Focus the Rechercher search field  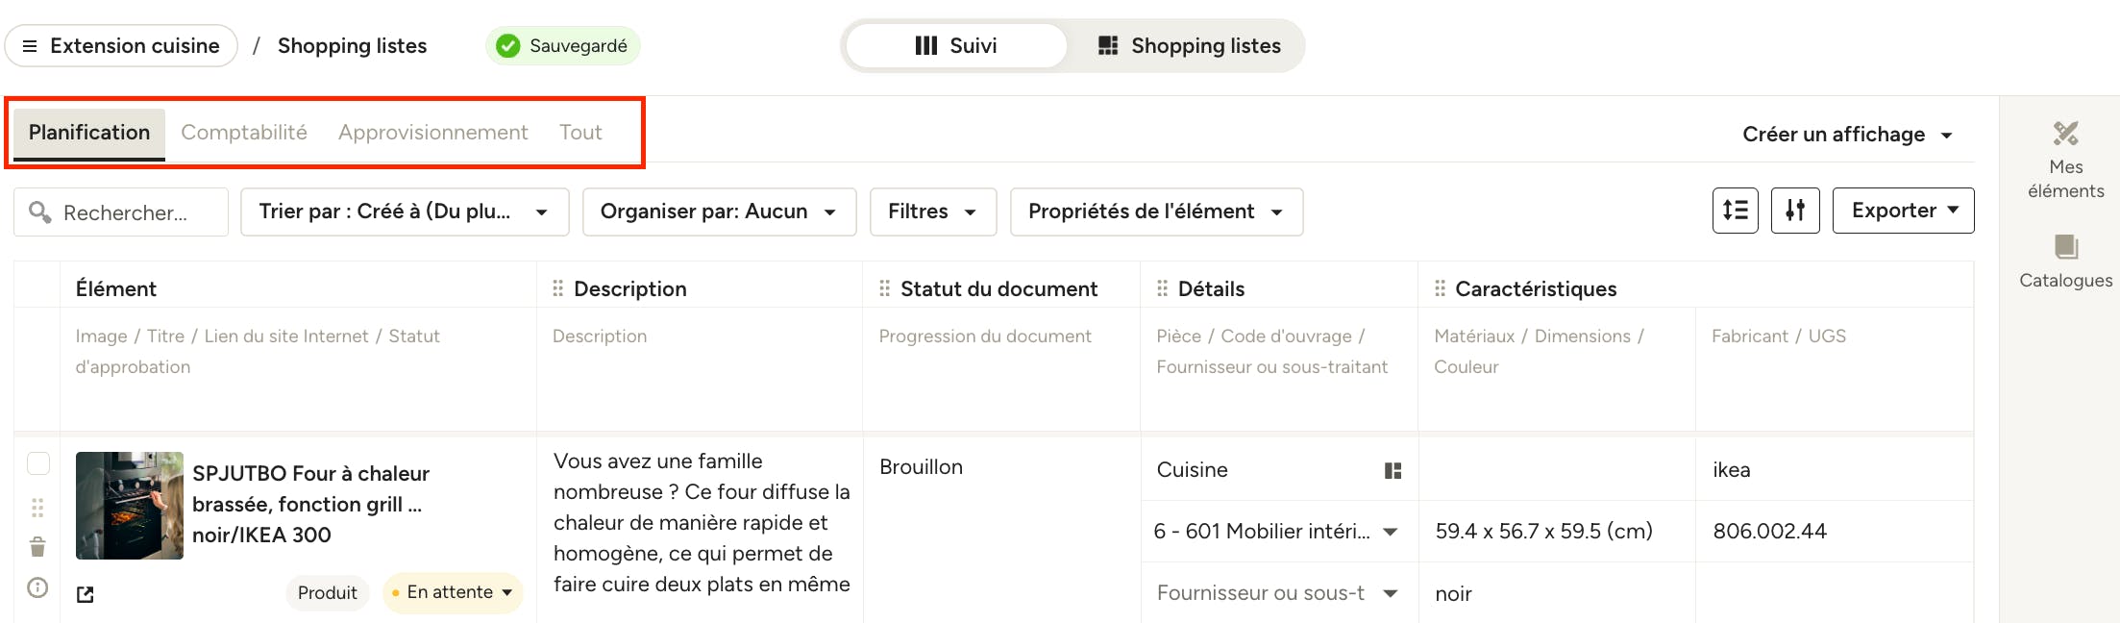point(121,212)
